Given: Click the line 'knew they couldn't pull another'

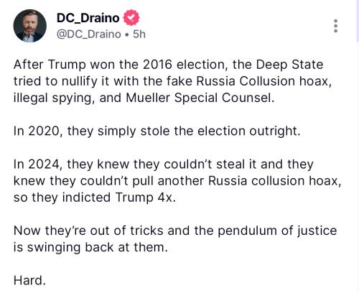Looking at the screenshot, I should pos(177,181).
